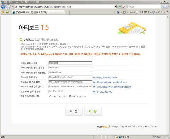Click scrollbar down arrow on page
The width and height of the screenshot is (170, 139).
click(x=168, y=133)
